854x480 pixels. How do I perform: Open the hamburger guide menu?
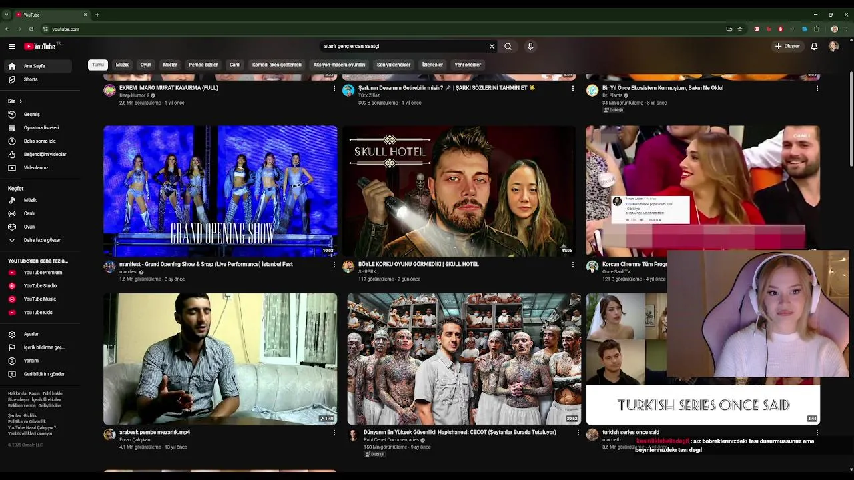tap(11, 46)
